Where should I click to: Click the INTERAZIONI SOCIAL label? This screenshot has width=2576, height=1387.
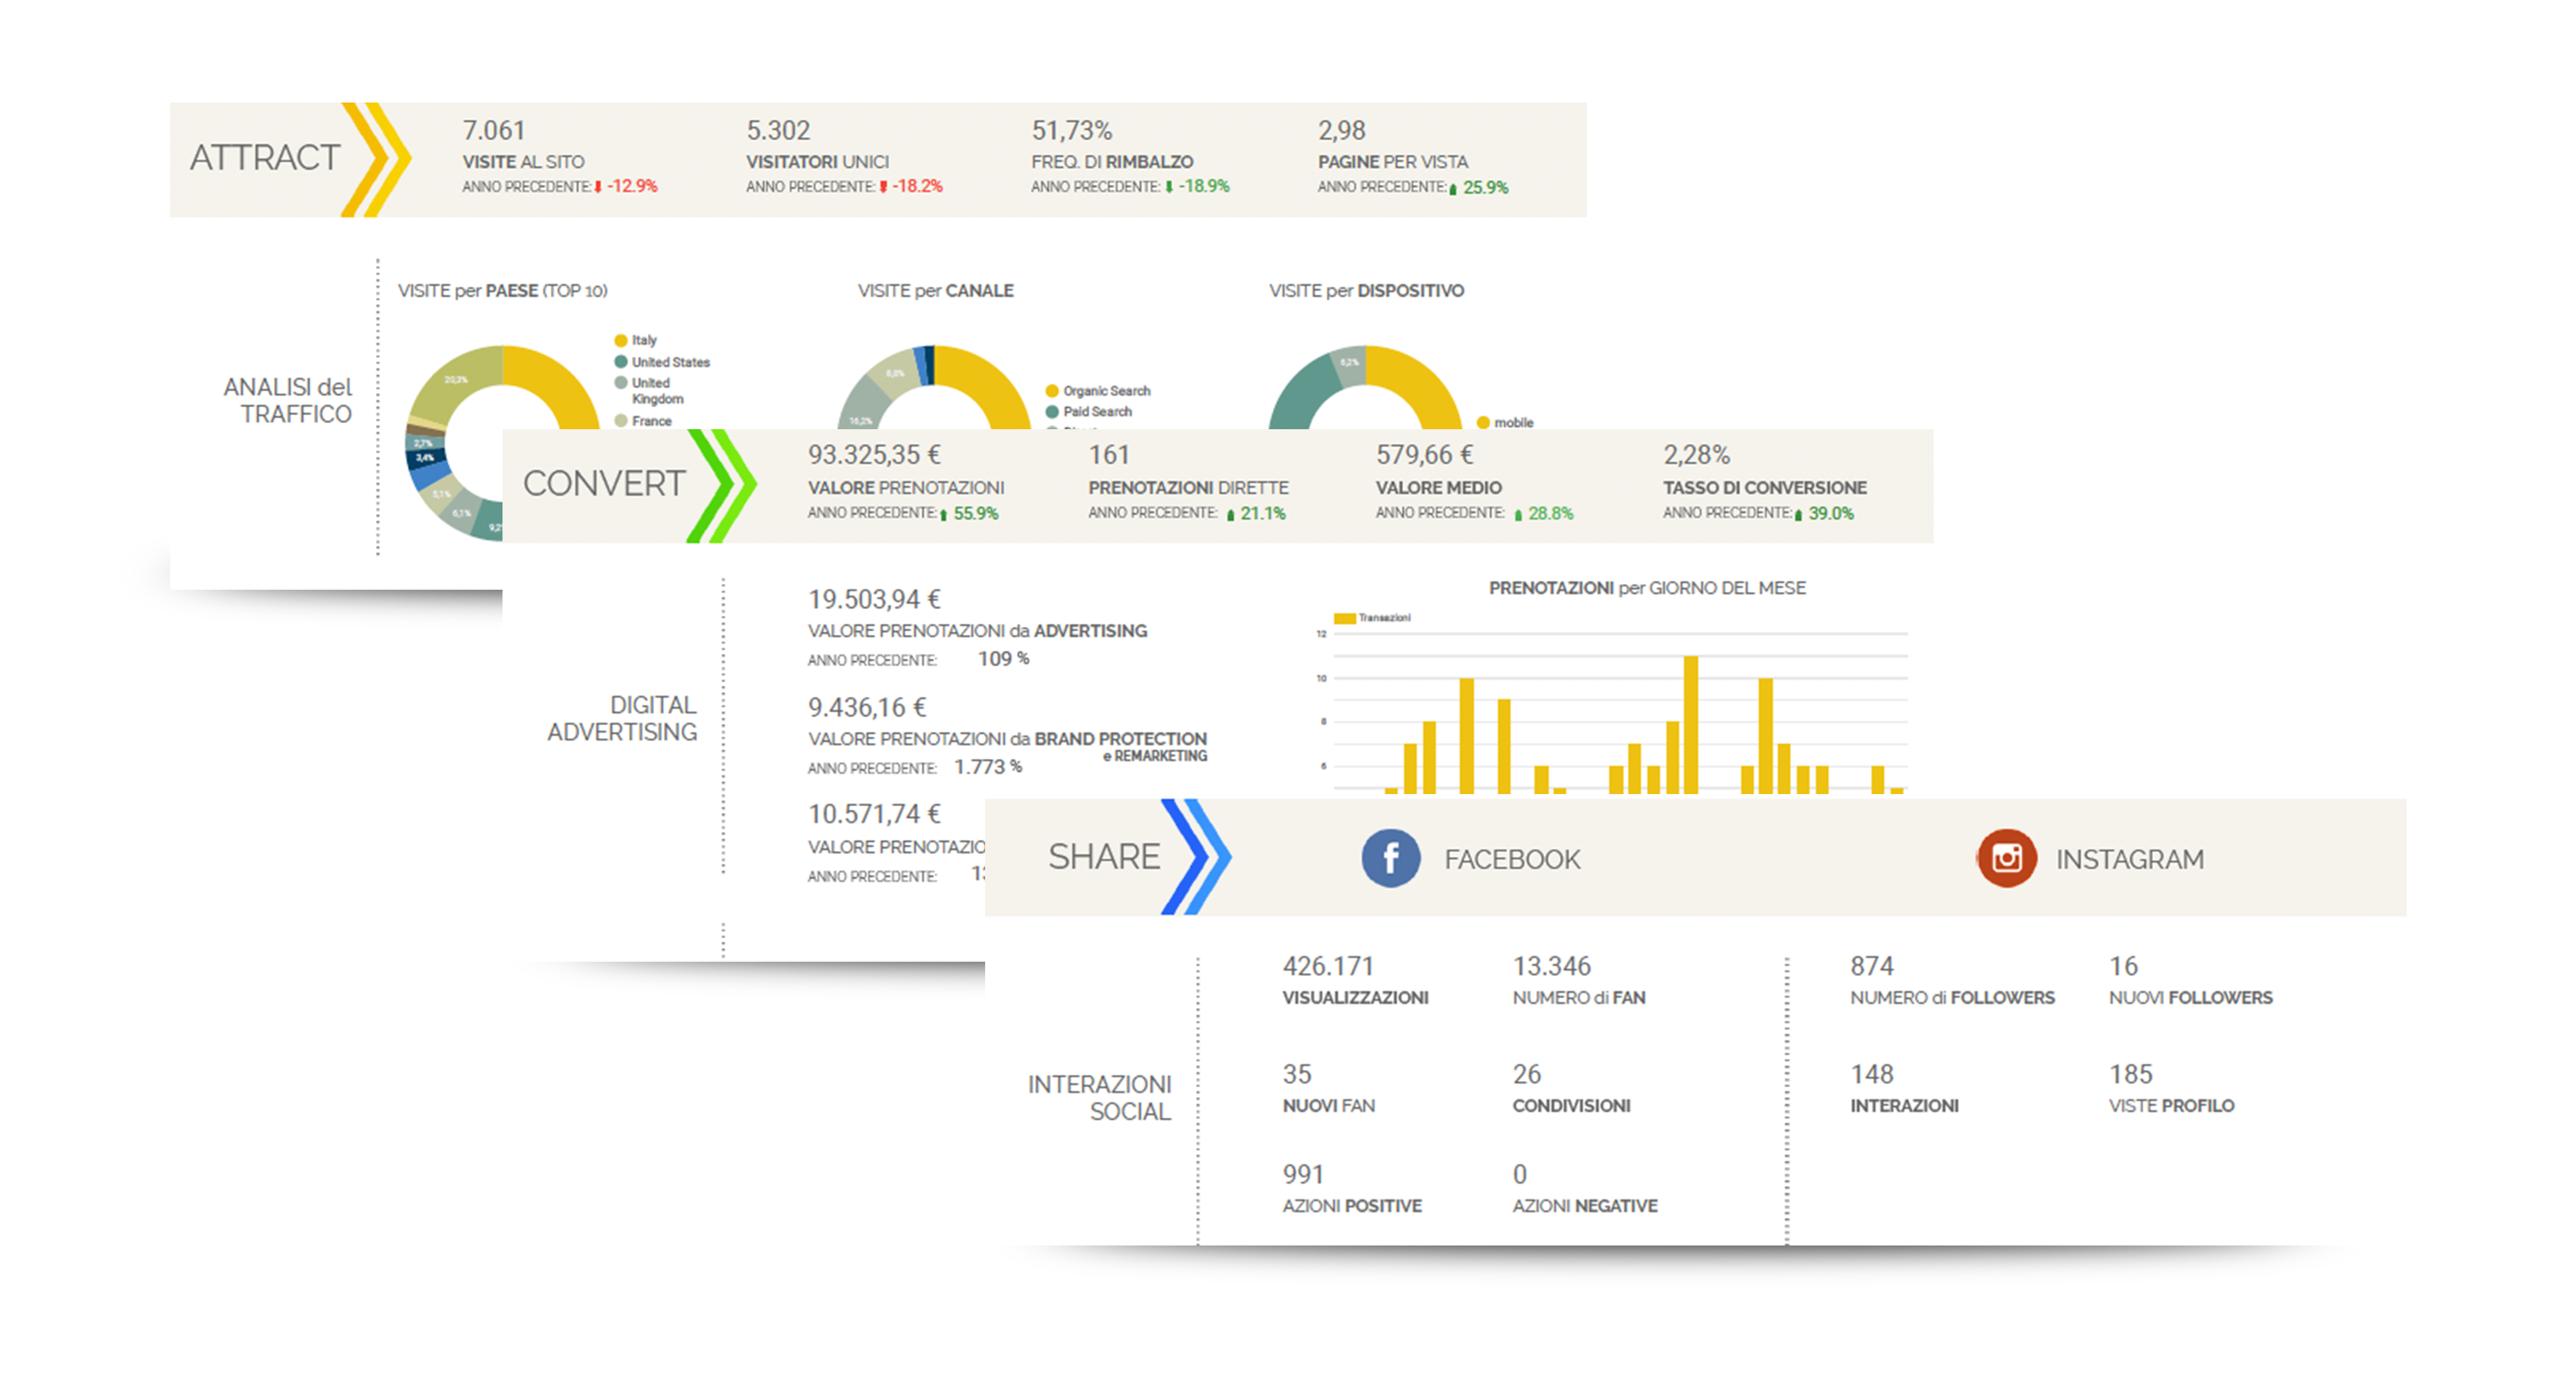1099,1098
